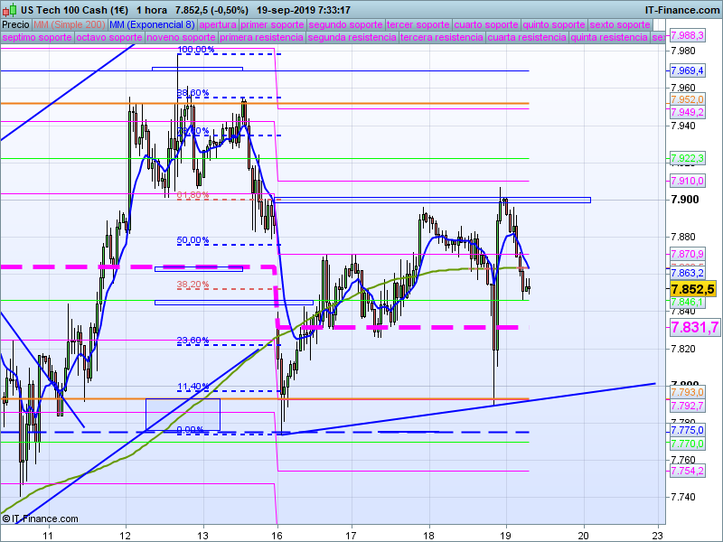Click the septimo soporte indicator label
The width and height of the screenshot is (723, 542).
37,37
